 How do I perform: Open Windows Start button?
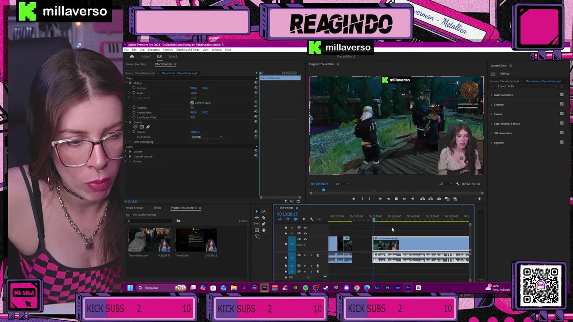[x=130, y=288]
